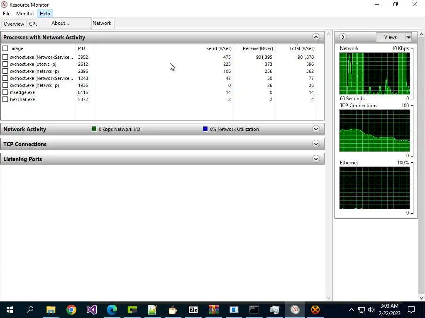The height and width of the screenshot is (318, 425).
Task: Collapse the graphs pane arrow button
Action: coord(343,37)
